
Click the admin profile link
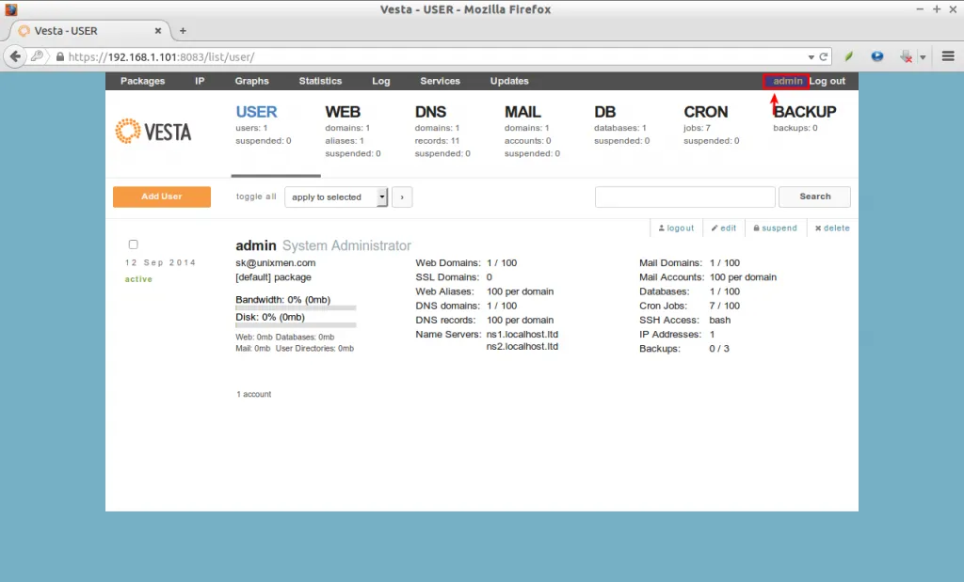[788, 81]
